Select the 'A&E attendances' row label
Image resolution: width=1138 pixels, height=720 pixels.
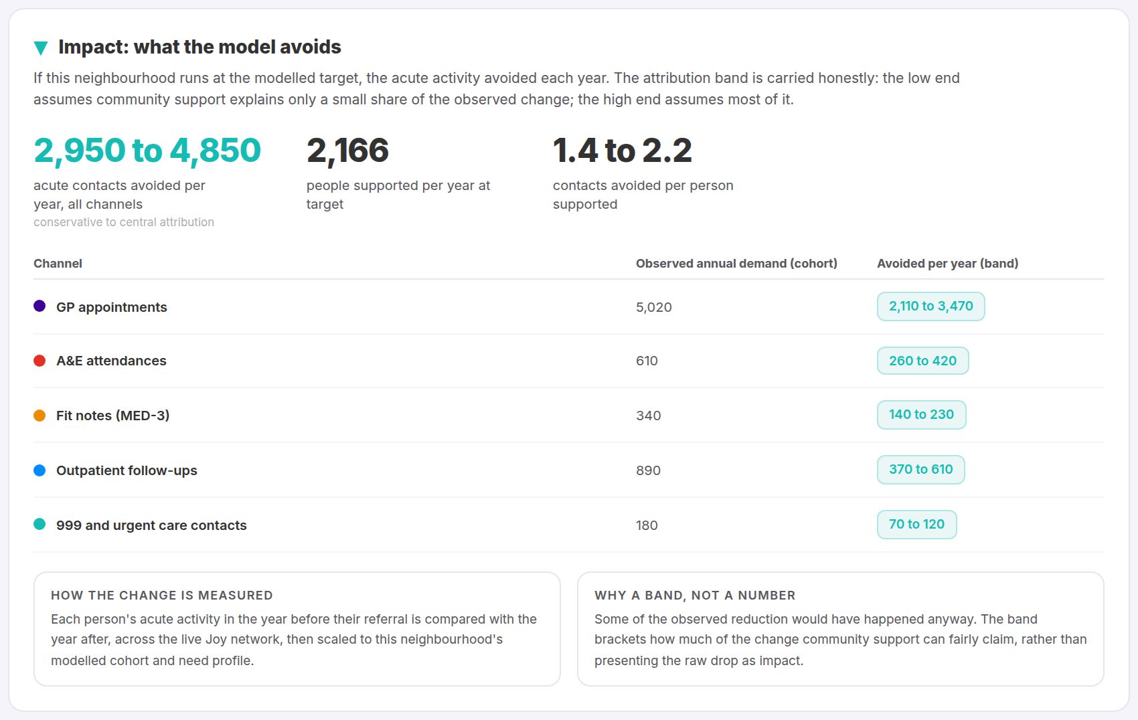click(x=111, y=361)
